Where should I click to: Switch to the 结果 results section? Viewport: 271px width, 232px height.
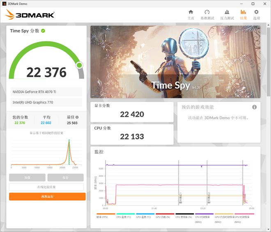(x=243, y=15)
